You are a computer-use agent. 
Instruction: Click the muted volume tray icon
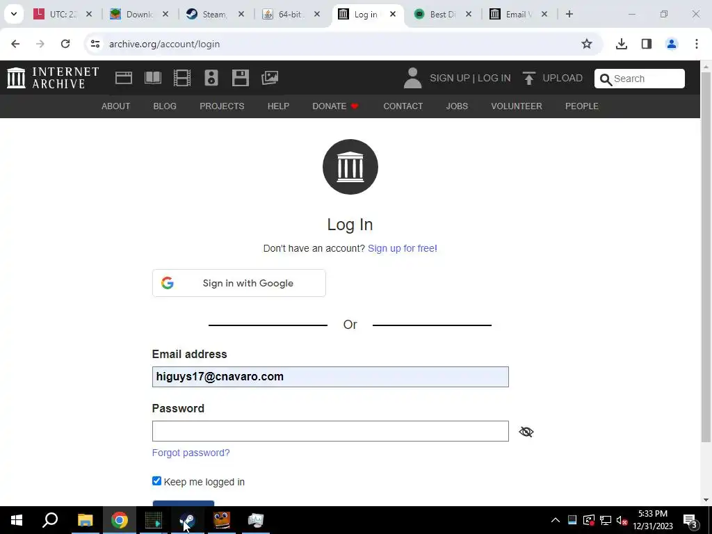[622, 520]
